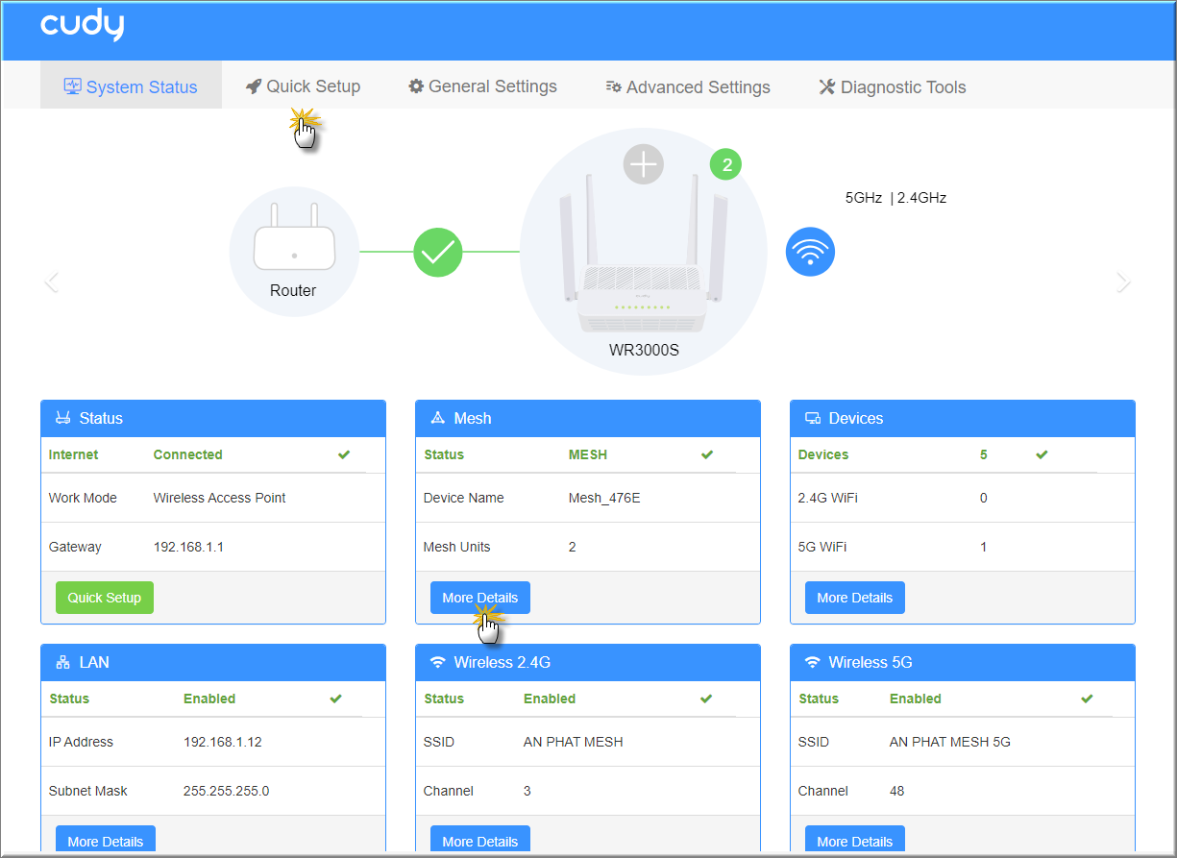This screenshot has width=1177, height=858.
Task: Open the General Settings tab
Action: click(x=482, y=86)
